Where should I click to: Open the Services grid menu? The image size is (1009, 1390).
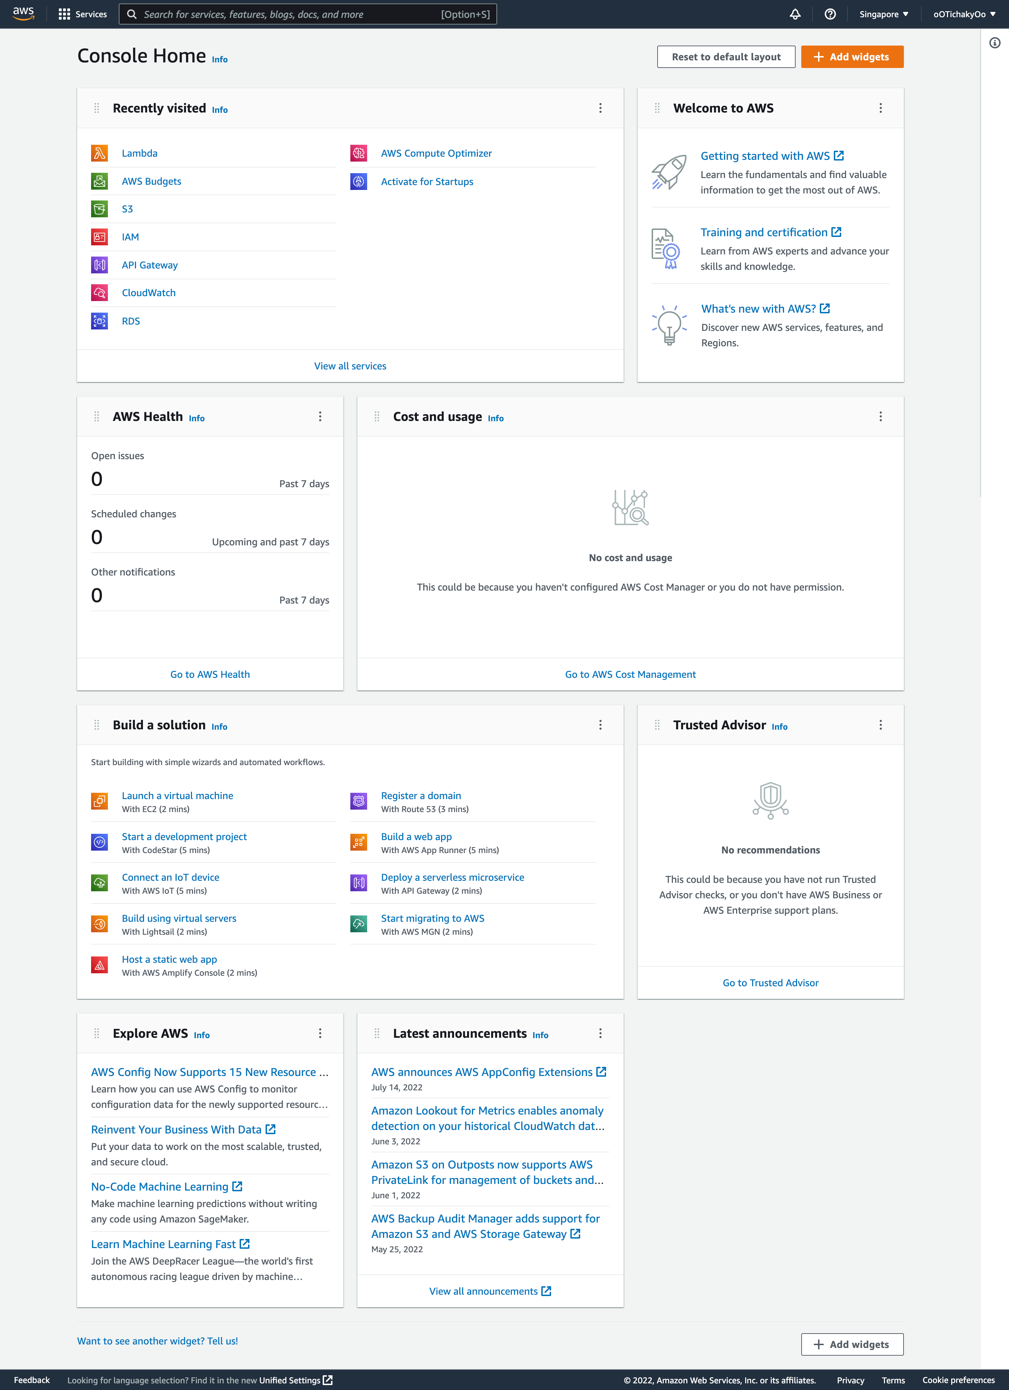64,13
